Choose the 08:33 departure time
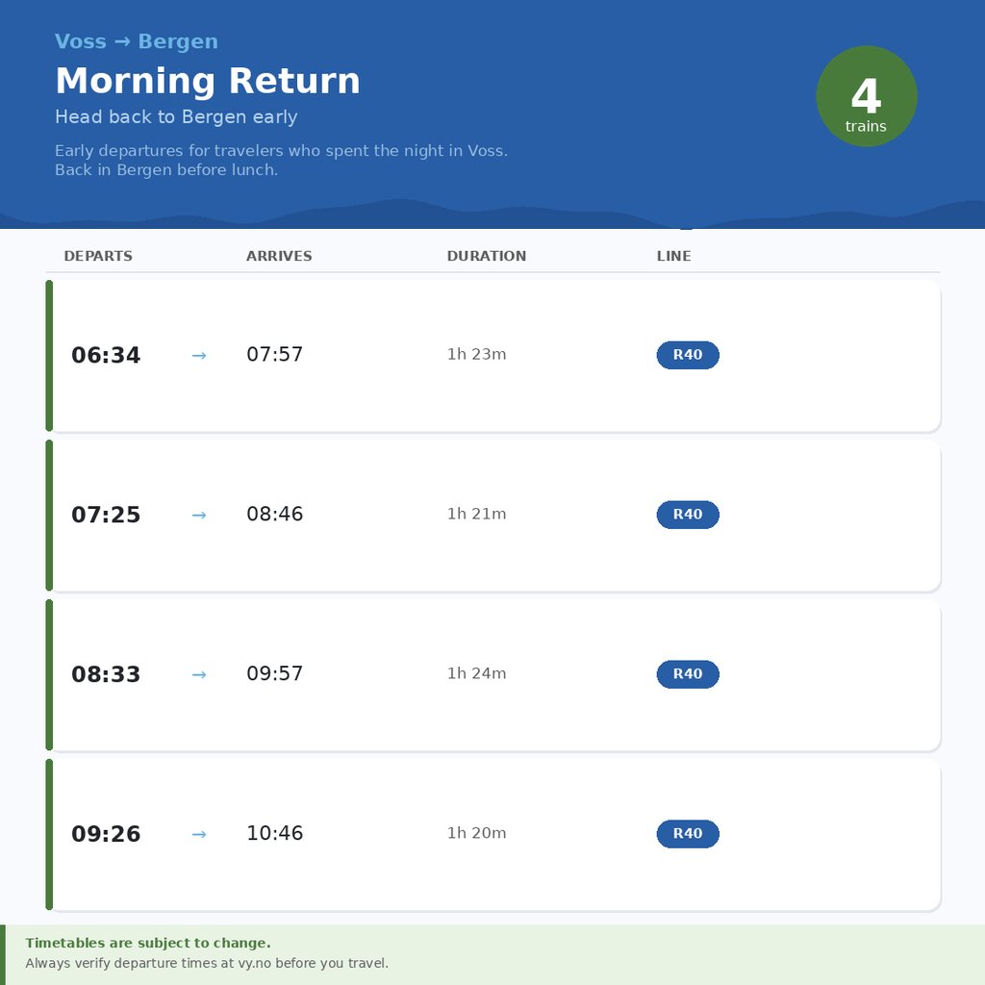 pos(106,675)
